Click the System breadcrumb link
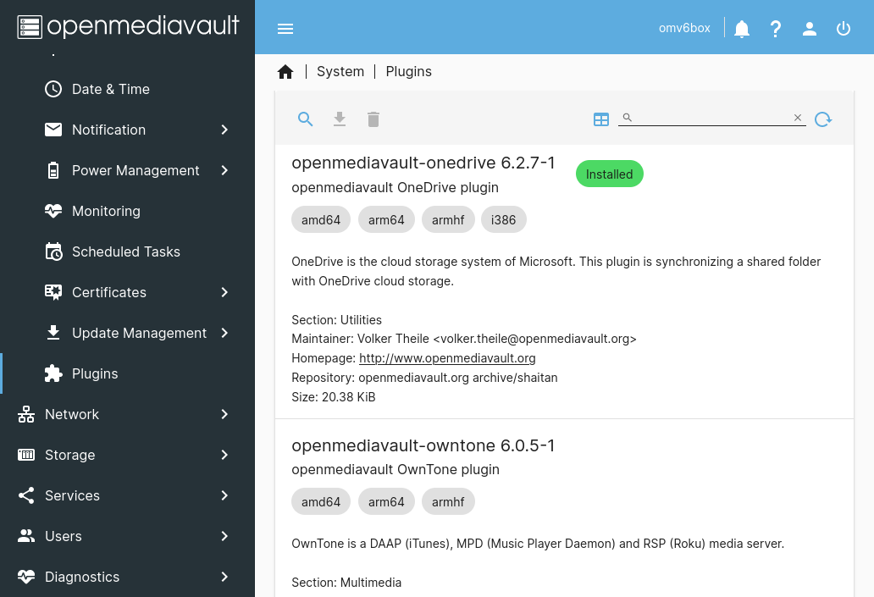Viewport: 874px width, 597px height. (x=340, y=71)
